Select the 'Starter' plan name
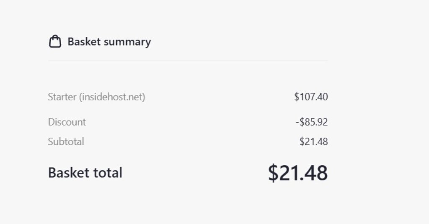Viewport: 429px width, 224px height. (62, 97)
